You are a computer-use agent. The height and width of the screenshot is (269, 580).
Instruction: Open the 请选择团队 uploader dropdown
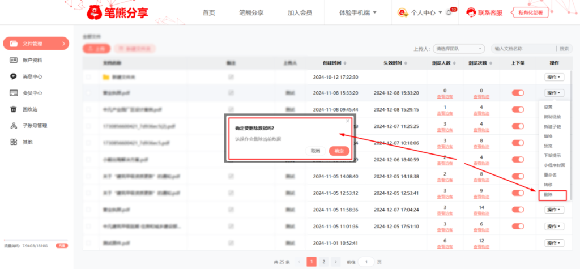[459, 49]
